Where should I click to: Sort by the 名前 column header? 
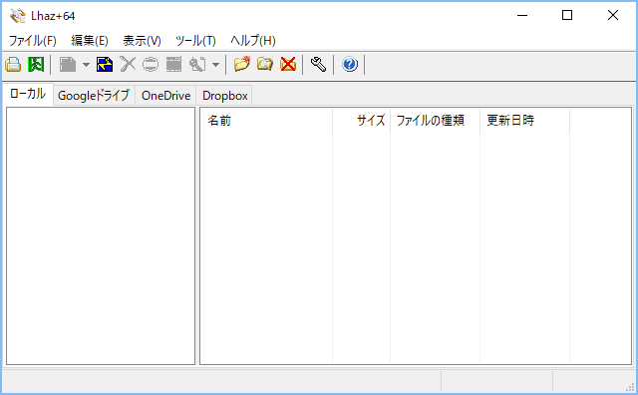coord(266,121)
